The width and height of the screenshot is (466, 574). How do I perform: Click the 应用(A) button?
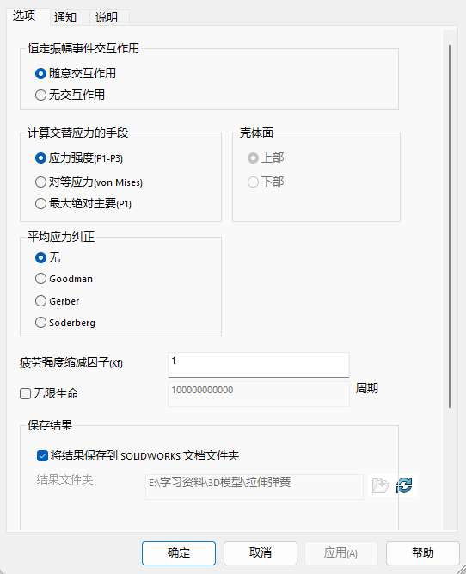pyautogui.click(x=341, y=553)
